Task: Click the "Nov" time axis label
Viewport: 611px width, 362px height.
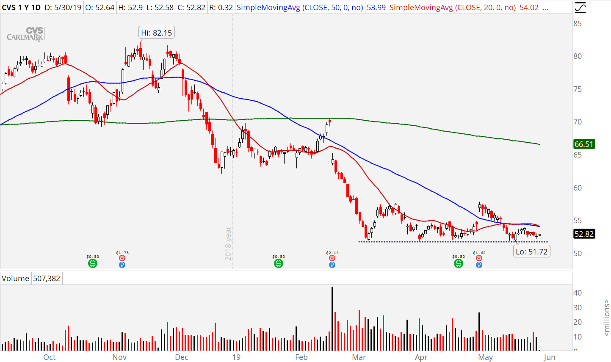Action: point(119,357)
